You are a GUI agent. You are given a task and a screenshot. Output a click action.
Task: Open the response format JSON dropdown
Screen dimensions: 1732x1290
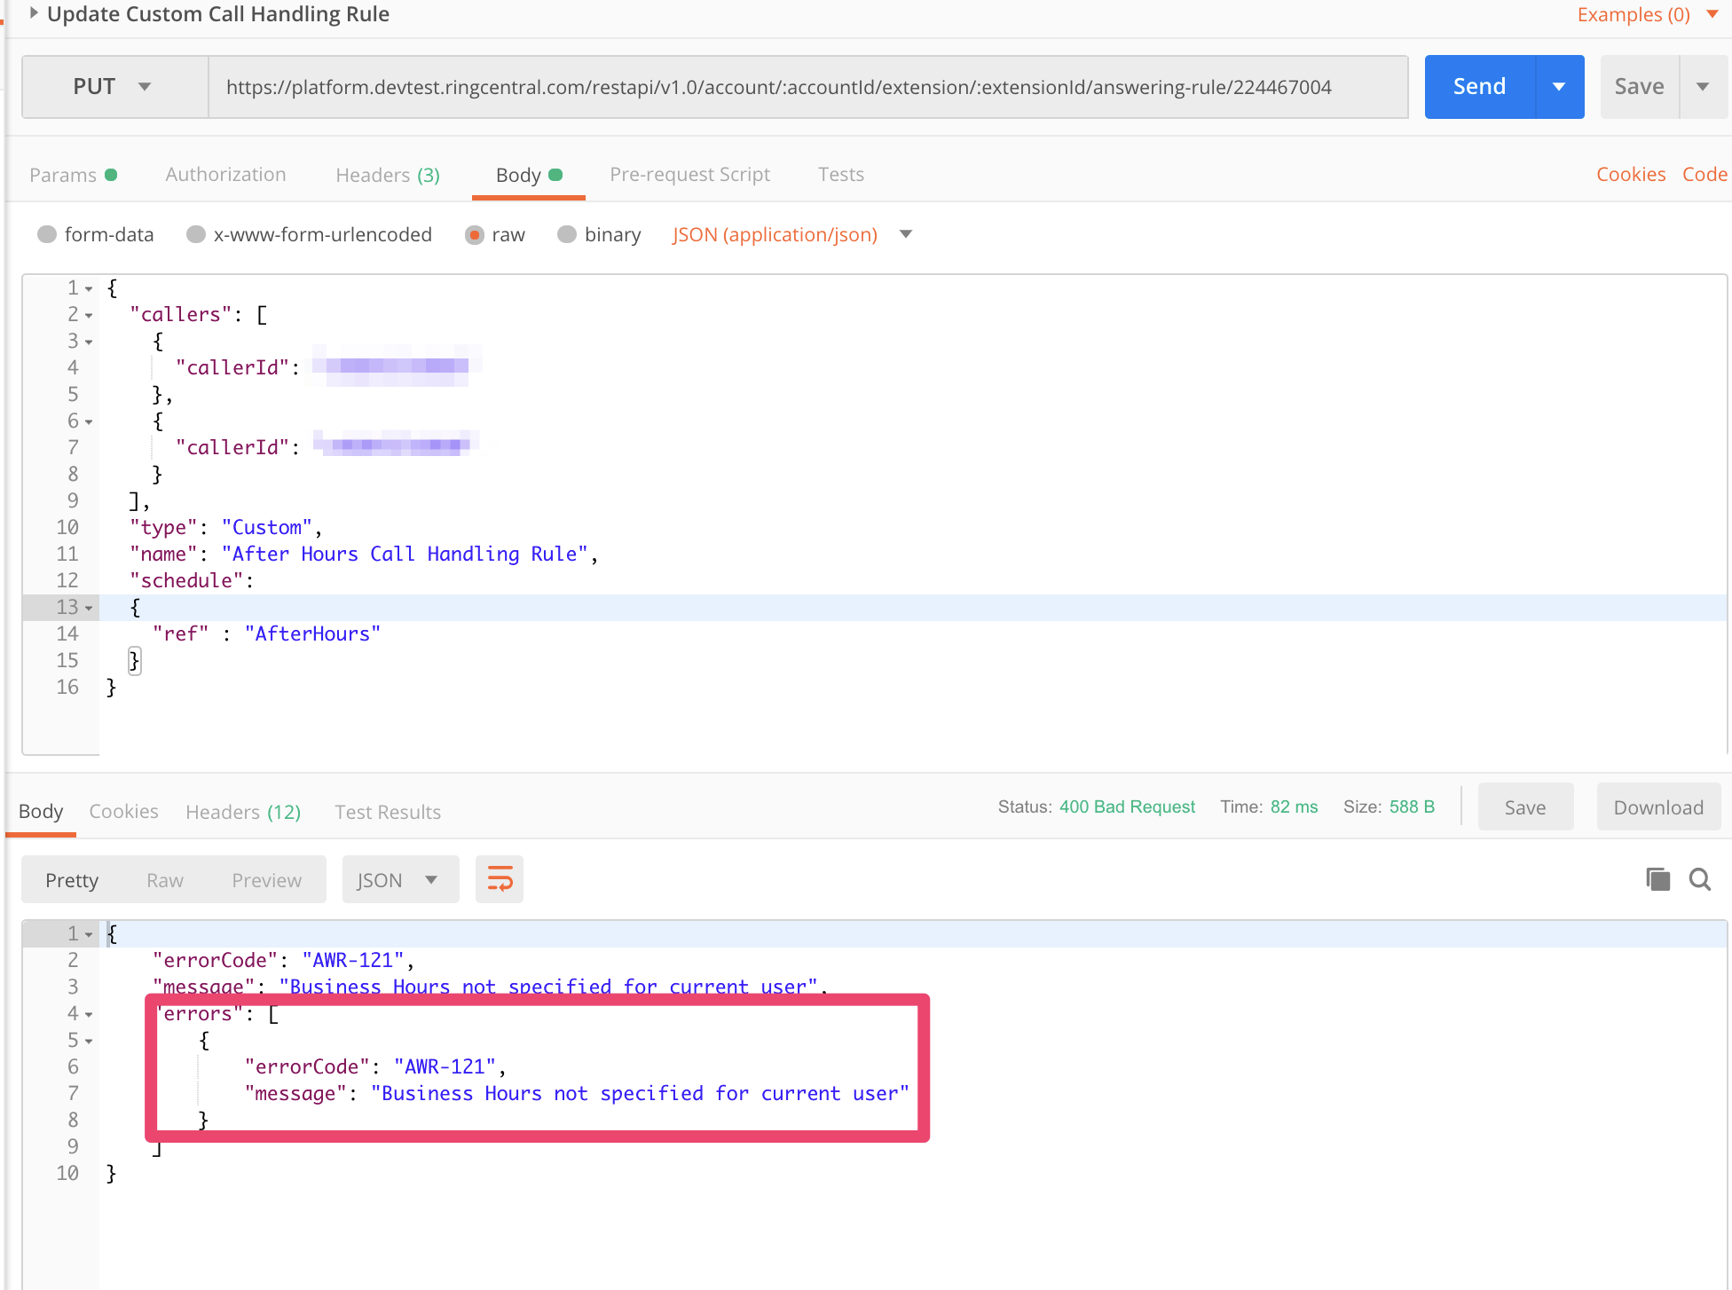pyautogui.click(x=432, y=879)
